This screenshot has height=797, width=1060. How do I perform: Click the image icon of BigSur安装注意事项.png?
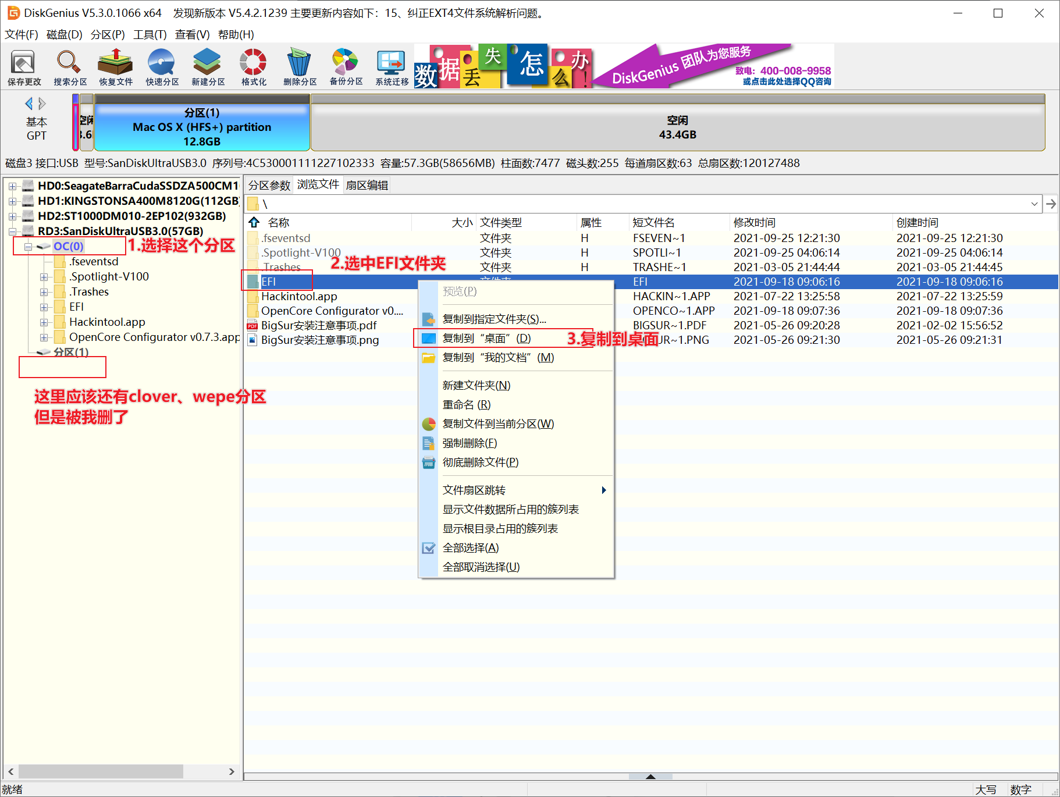coord(252,340)
